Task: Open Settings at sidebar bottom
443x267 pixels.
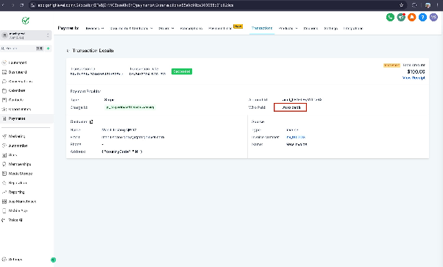Action: [15, 260]
